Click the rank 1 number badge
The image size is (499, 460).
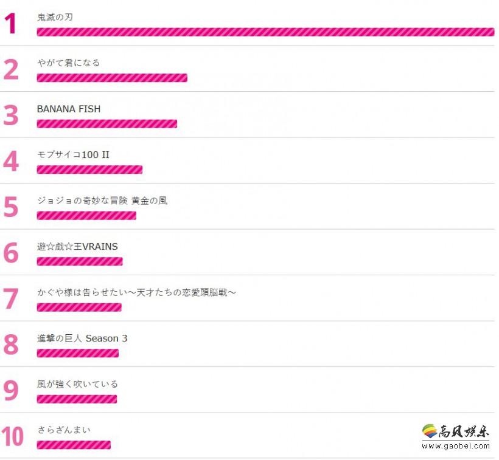pos(10,23)
